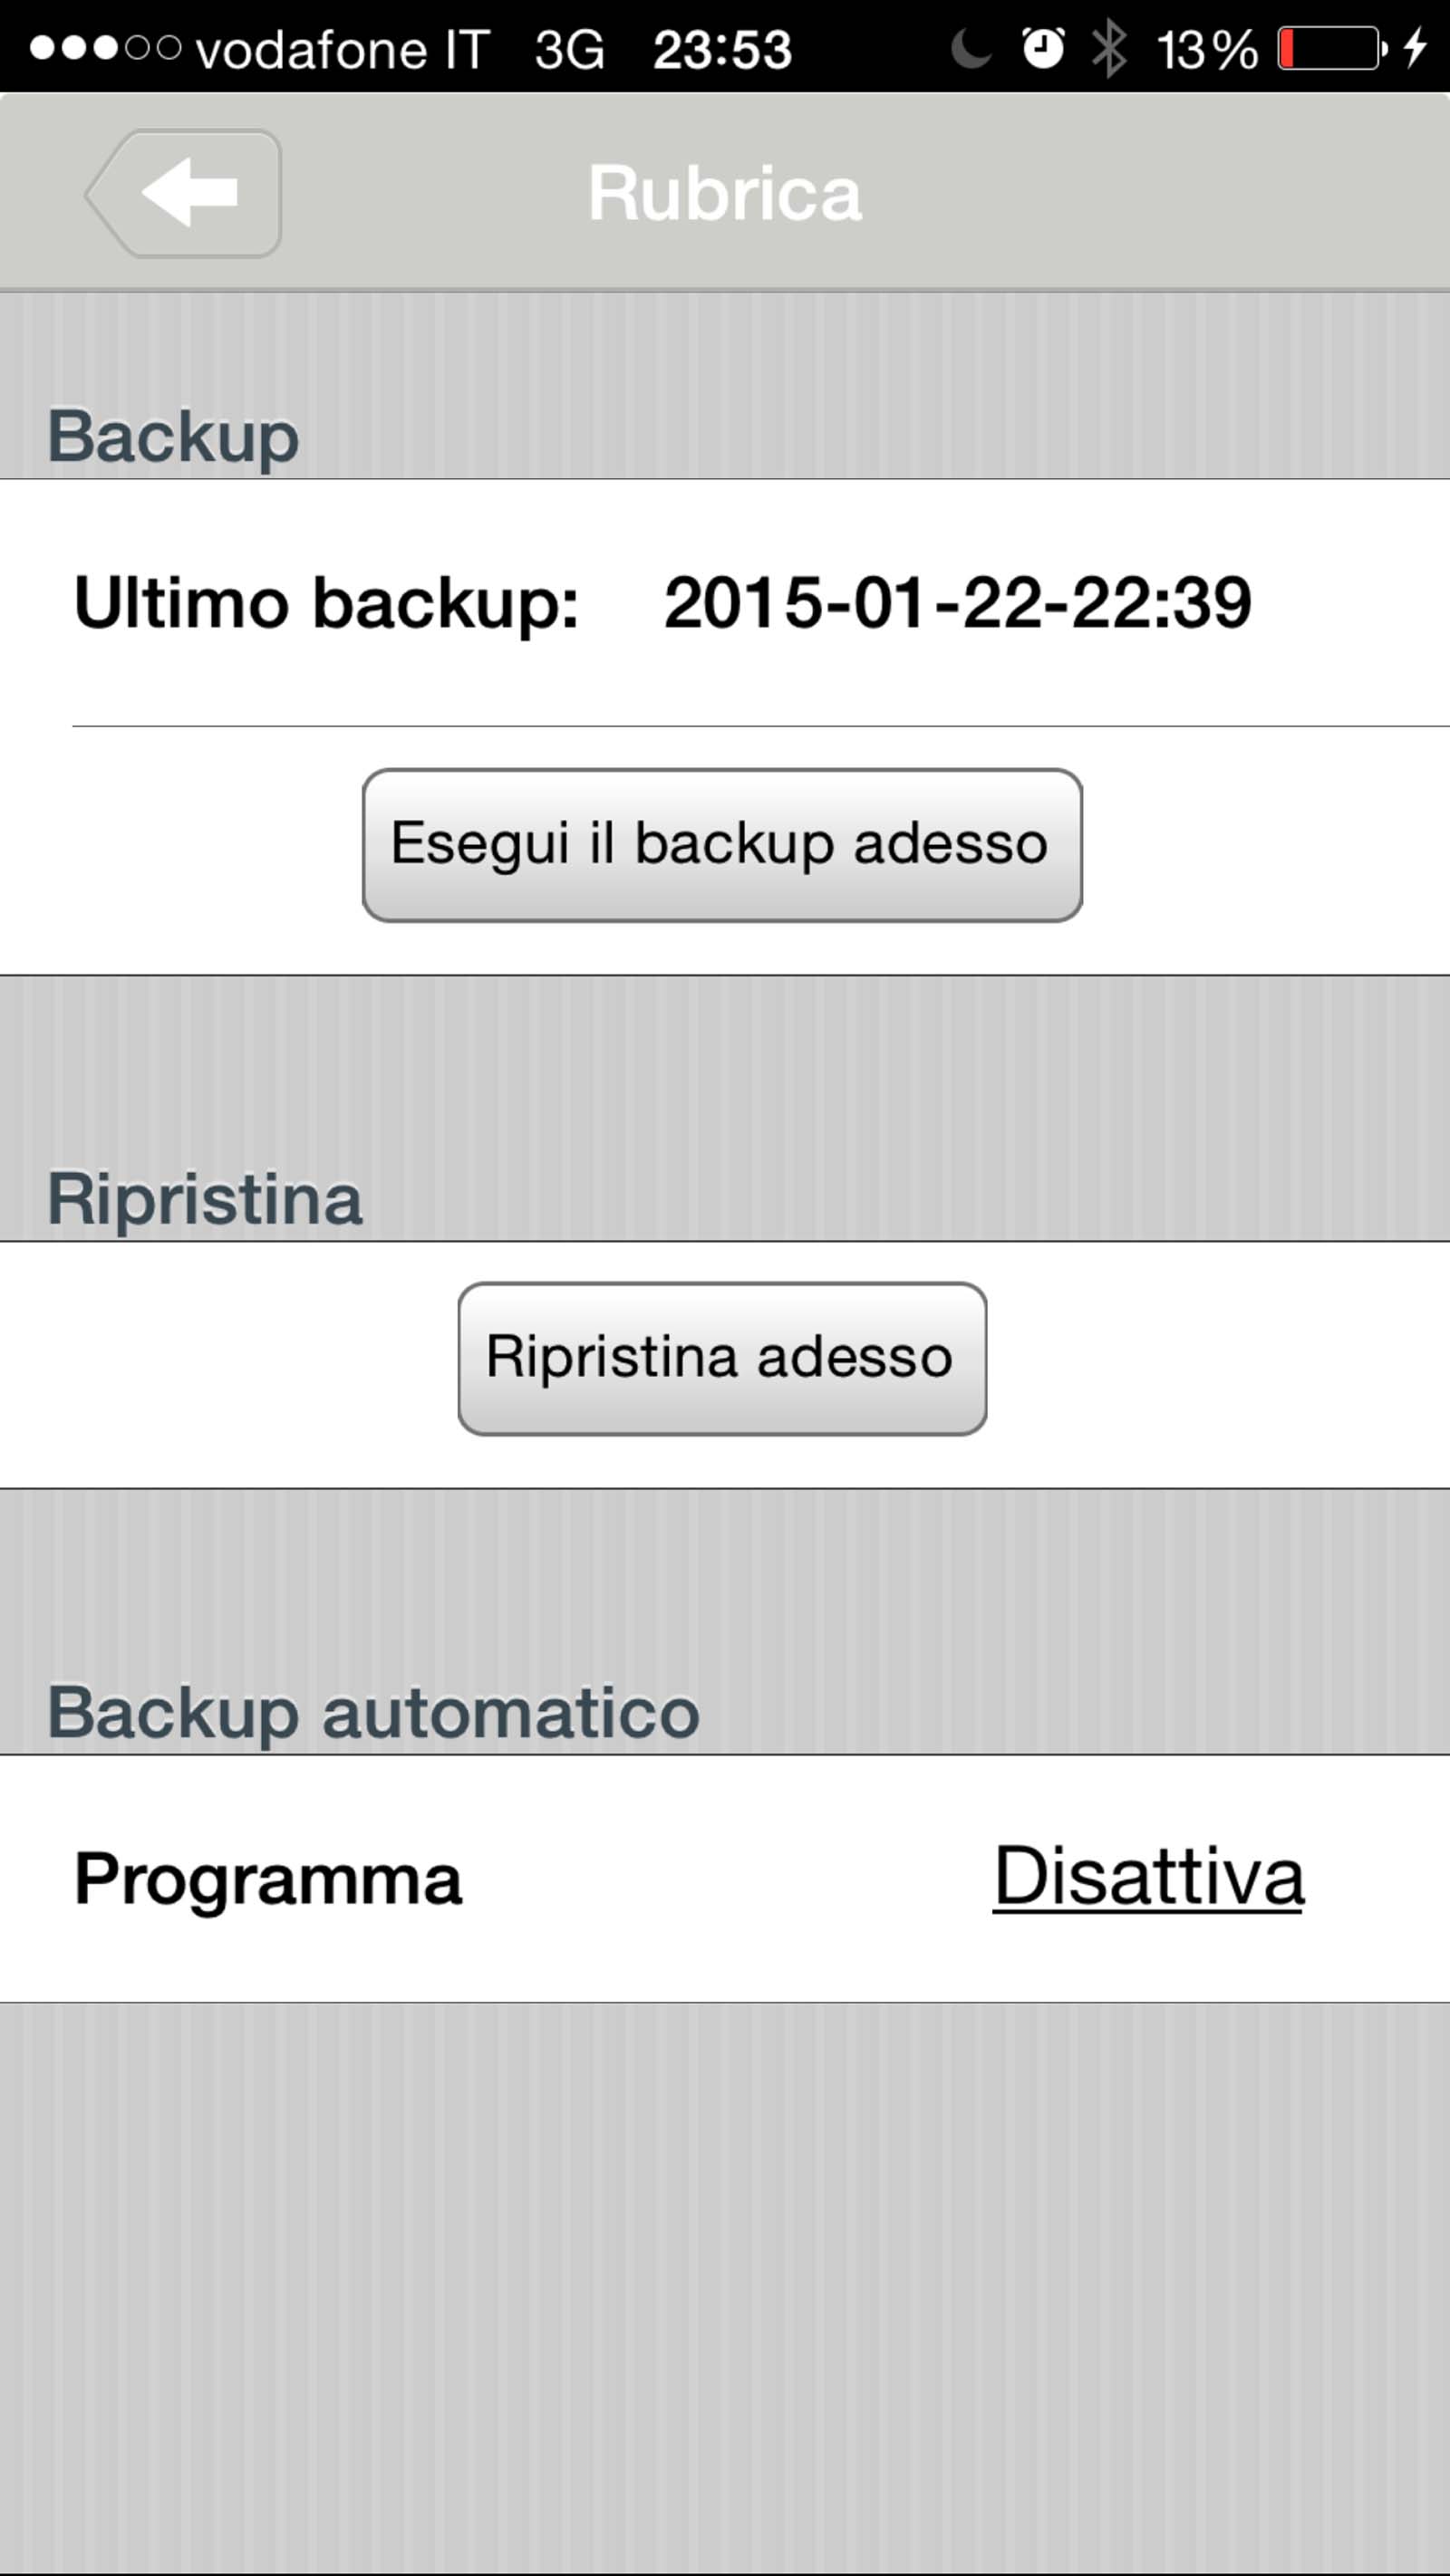Click the "Ripristina" section header

204,1198
